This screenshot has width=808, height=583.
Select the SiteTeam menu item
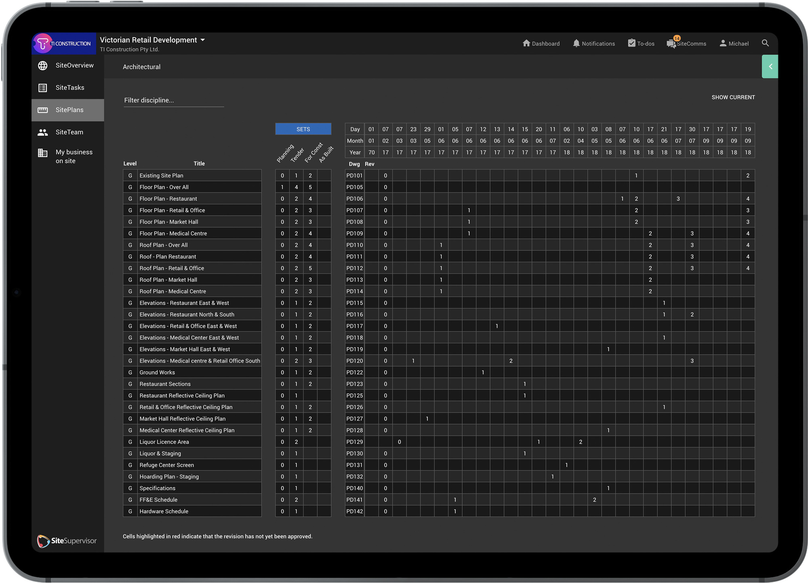point(69,132)
